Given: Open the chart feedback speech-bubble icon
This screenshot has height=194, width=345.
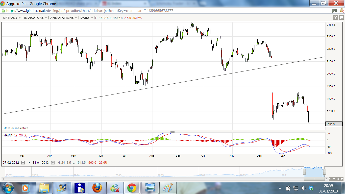Looking at the screenshot, I should pyautogui.click(x=341, y=17).
